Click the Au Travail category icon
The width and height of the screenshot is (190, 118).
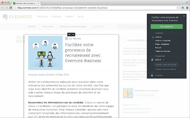point(66,38)
